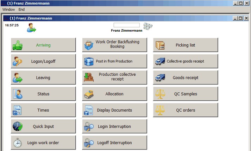The width and height of the screenshot is (251, 151).
Task: Click the green thumbs-up Arriving icon
Action: (x=17, y=45)
